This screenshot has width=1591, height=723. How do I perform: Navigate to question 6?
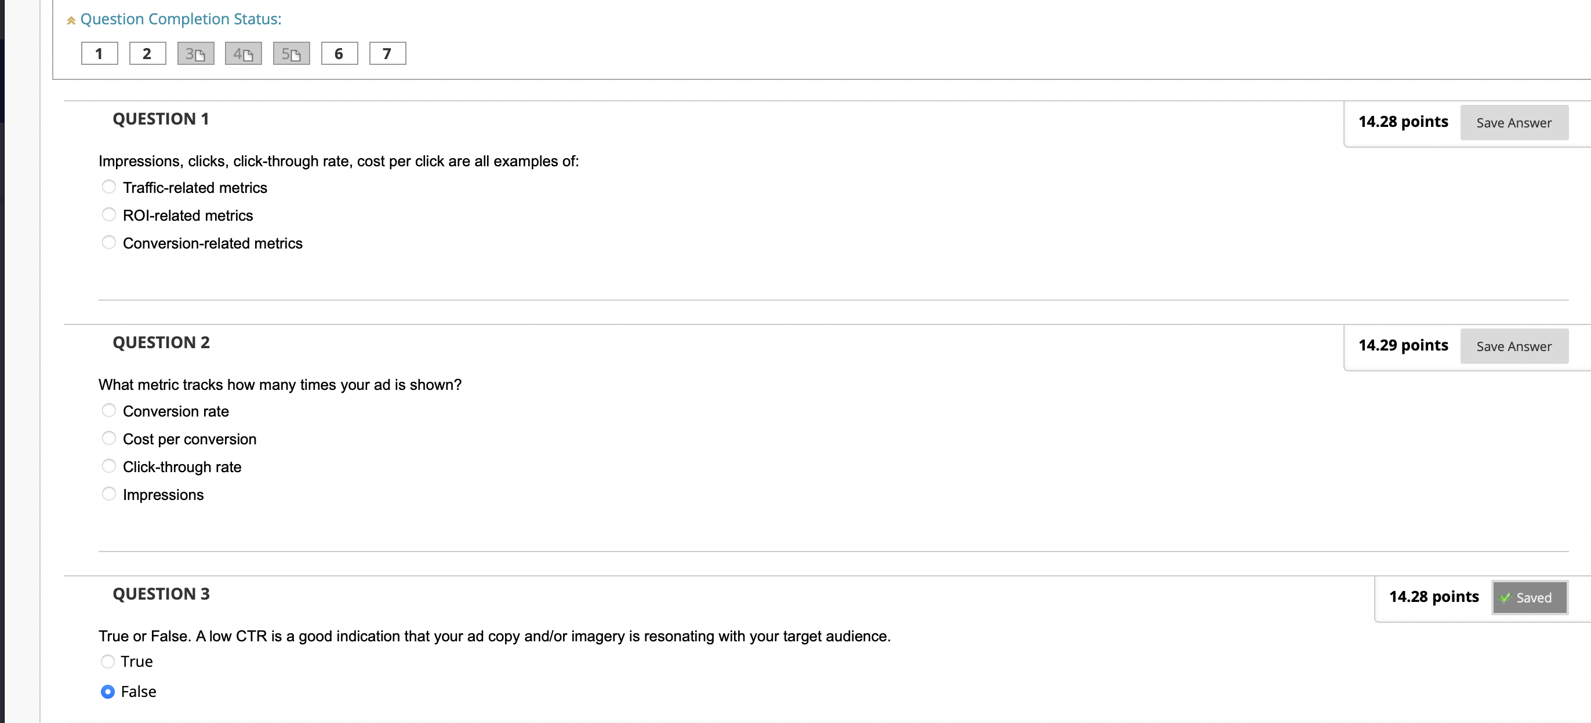pos(339,53)
